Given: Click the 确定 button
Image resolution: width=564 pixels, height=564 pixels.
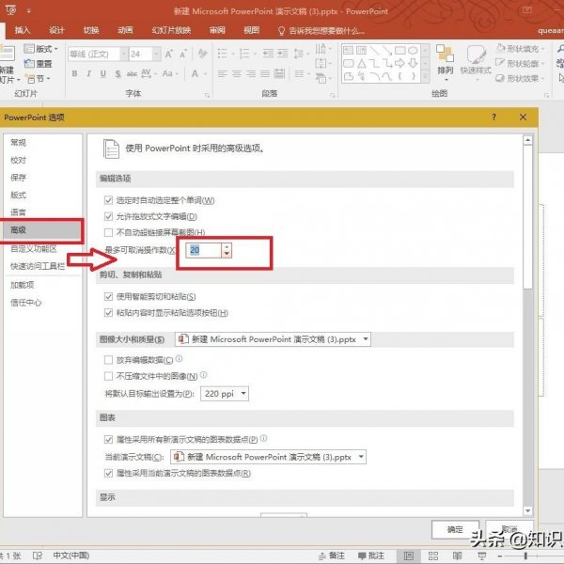Looking at the screenshot, I should tap(455, 529).
